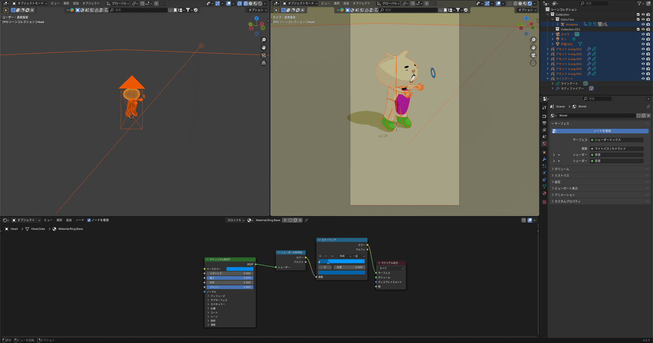Click the pin icon in shader editor header

coord(306,220)
